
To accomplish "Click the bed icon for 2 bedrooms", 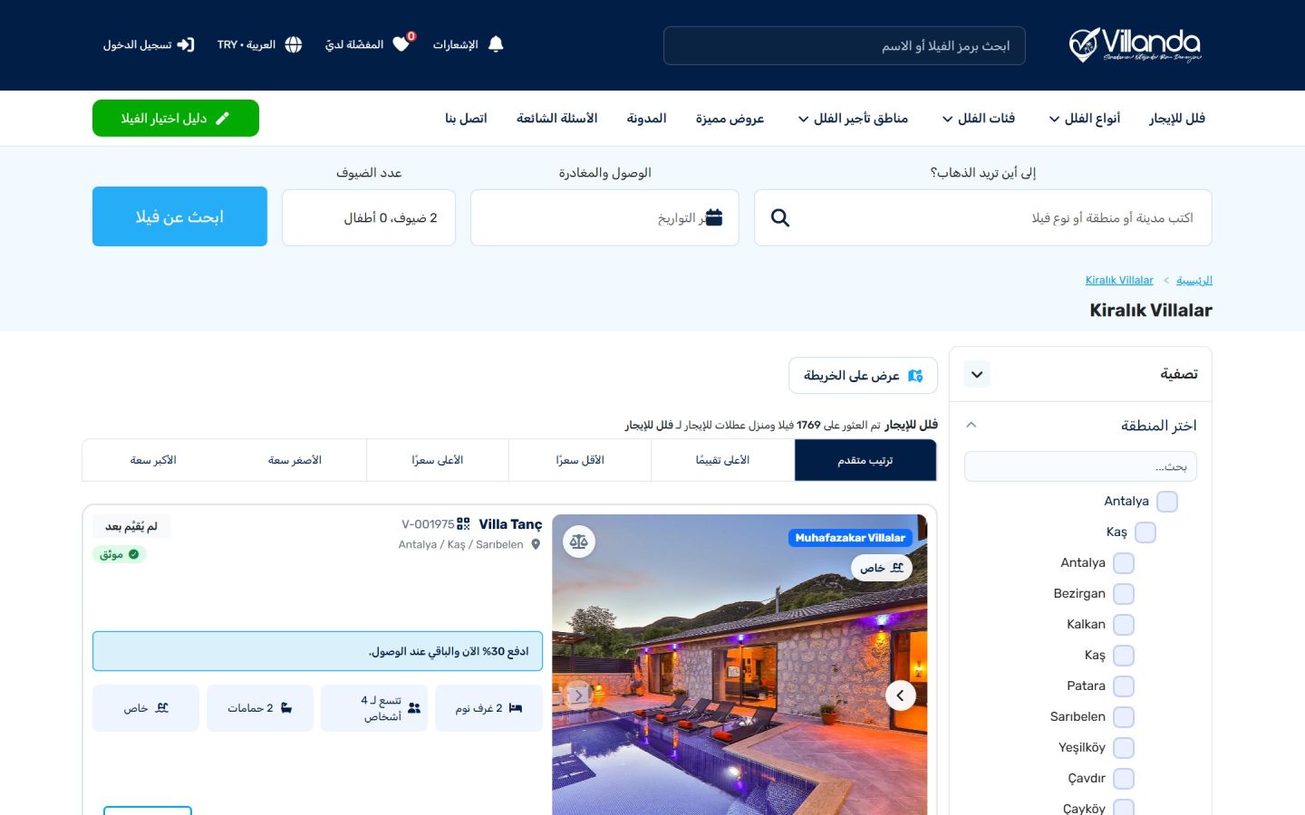I will click(516, 708).
